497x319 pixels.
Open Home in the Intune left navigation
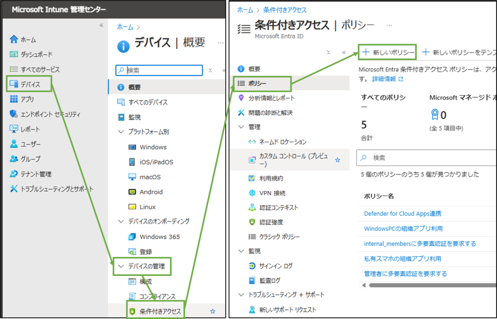(x=23, y=40)
